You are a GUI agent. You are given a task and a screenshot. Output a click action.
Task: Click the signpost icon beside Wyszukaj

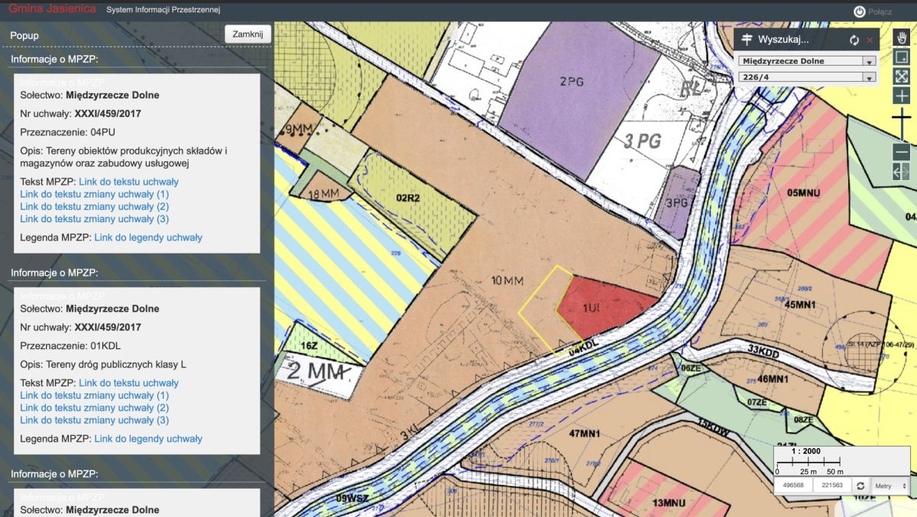click(747, 40)
